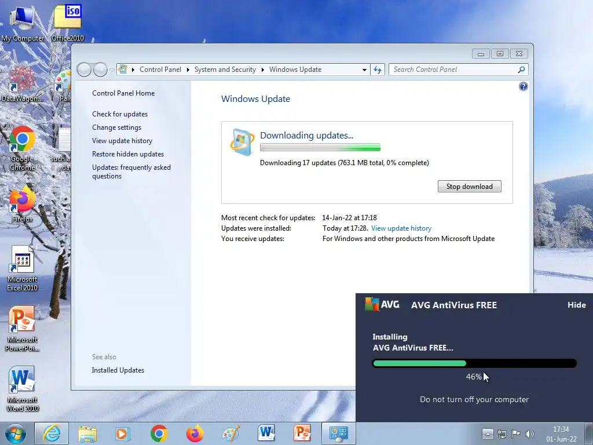This screenshot has height=445, width=593.
Task: Open Control Panel Home
Action: tap(123, 93)
